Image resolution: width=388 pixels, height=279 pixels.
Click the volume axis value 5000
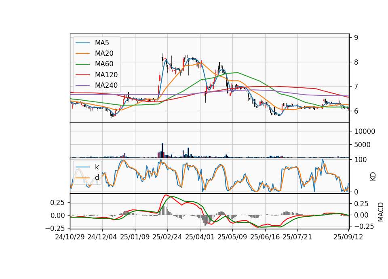pyautogui.click(x=362, y=145)
